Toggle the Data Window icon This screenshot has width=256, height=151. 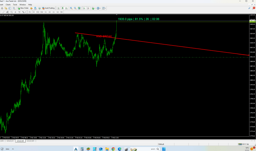click(x=10, y=8)
